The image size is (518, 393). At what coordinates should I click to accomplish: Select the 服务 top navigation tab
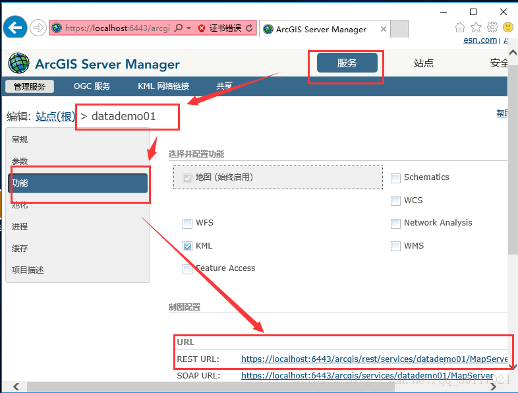tap(347, 63)
